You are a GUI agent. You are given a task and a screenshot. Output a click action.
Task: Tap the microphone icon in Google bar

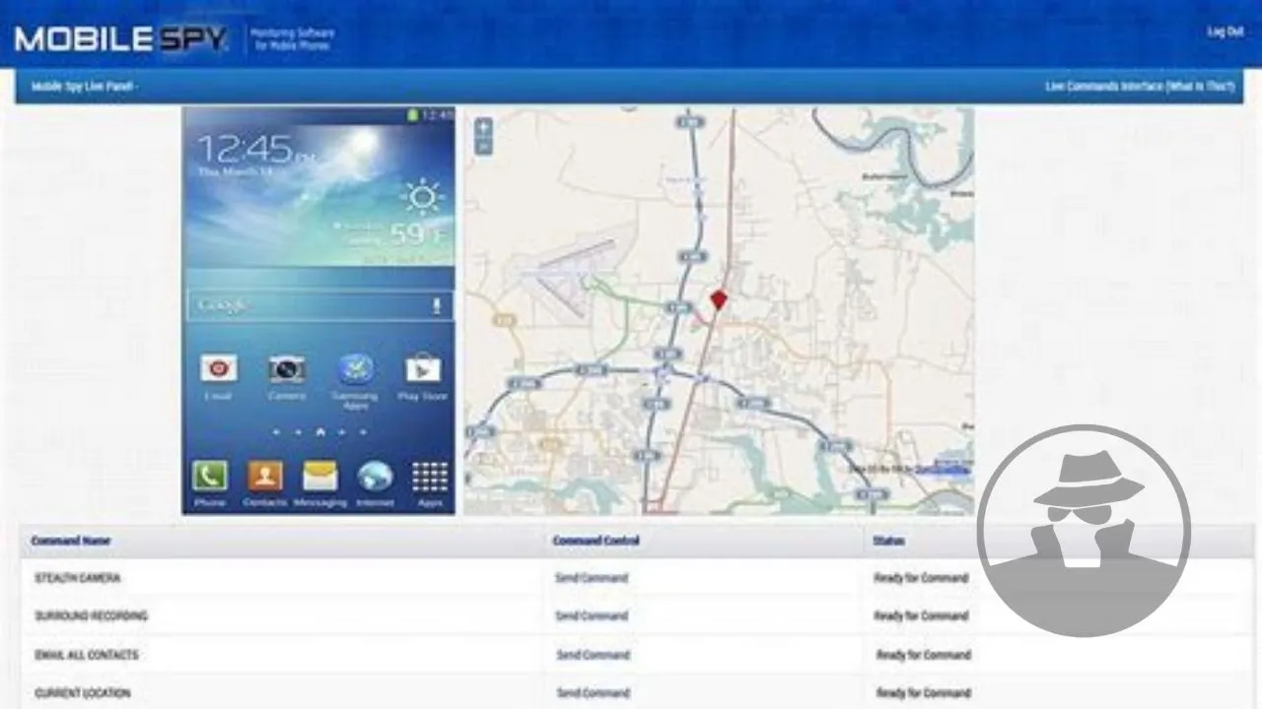tap(437, 305)
